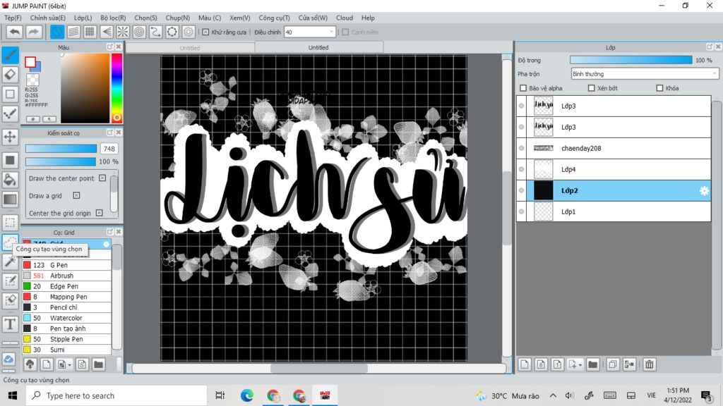Select the Eraser tool
Screen dimensions: 723x406
click(x=10, y=74)
